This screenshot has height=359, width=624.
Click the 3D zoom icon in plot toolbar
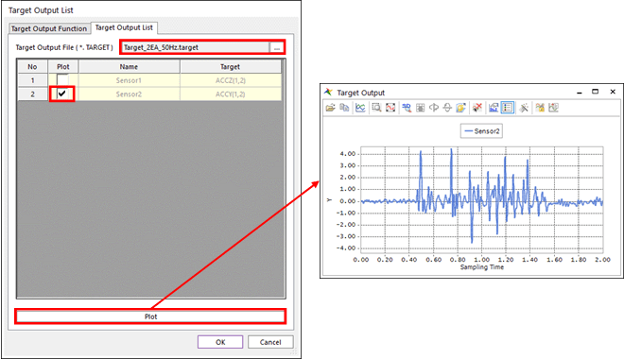[x=407, y=108]
